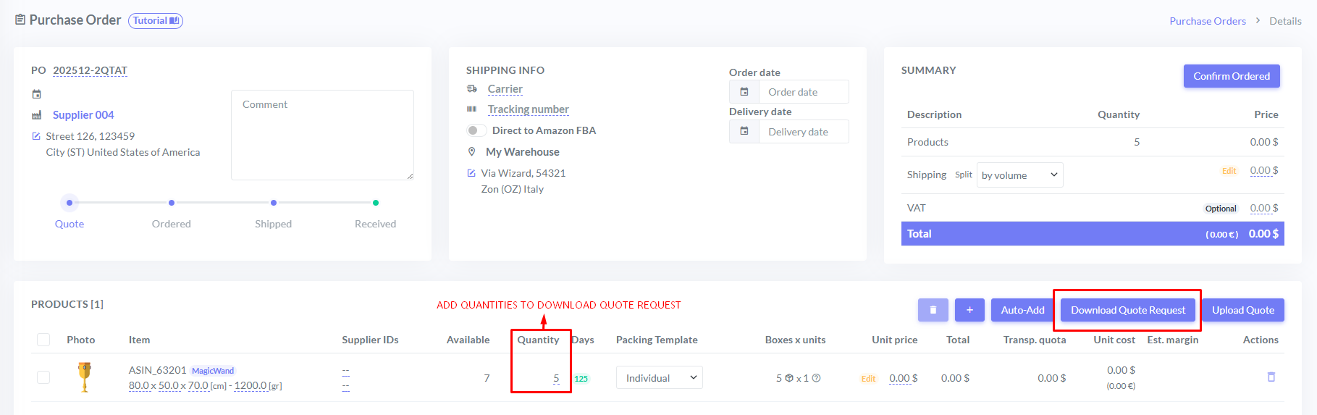Click the edit icon next to the Via Wizard address
The image size is (1317, 415).
click(471, 173)
